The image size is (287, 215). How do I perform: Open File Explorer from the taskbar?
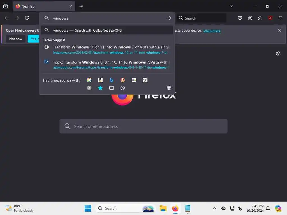click(163, 208)
